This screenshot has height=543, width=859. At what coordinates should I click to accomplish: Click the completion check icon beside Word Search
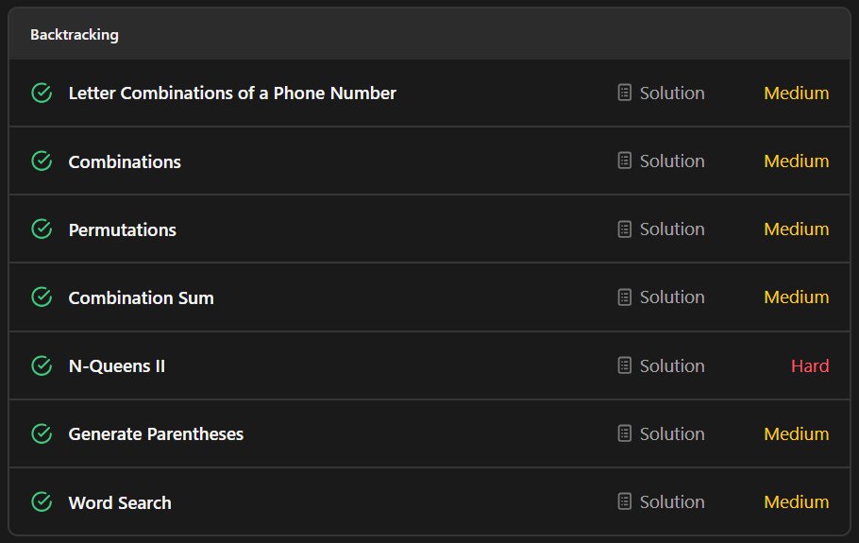click(42, 501)
